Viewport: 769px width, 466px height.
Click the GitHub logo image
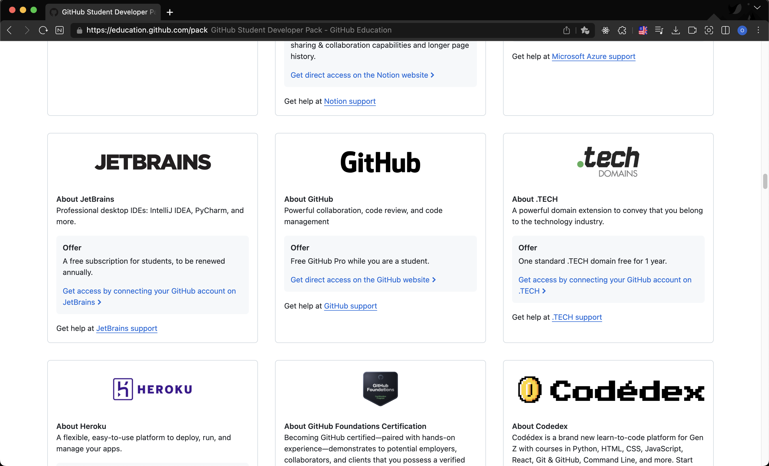[x=380, y=162]
